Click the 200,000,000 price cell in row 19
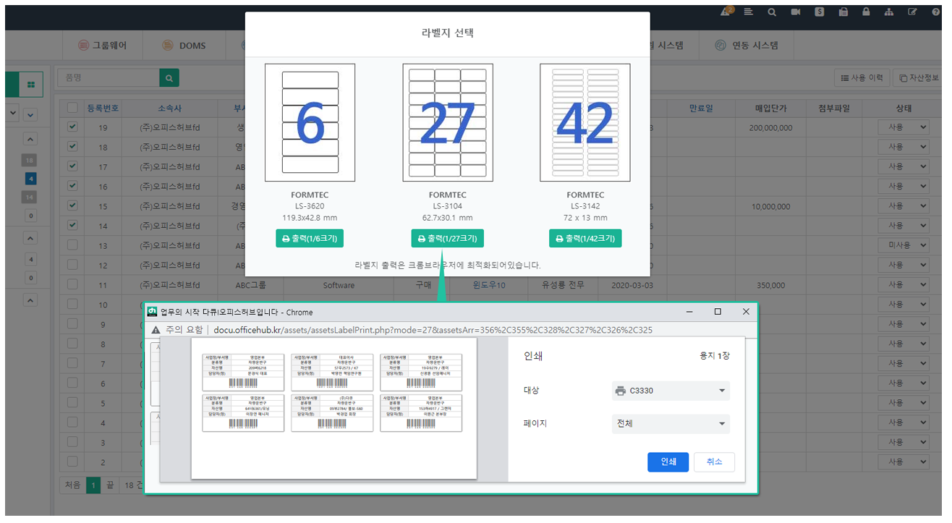952x523 pixels. tap(770, 127)
